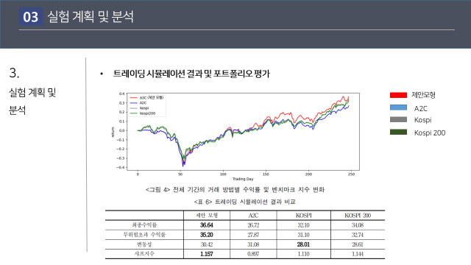Click the 실험 계획 및 분석 header title
Screen dimensions: 471x265
click(x=91, y=16)
